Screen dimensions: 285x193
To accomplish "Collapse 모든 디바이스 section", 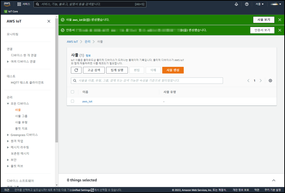I will point(8,103).
